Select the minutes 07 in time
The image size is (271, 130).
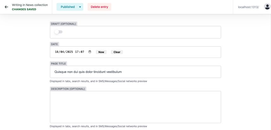point(82,52)
